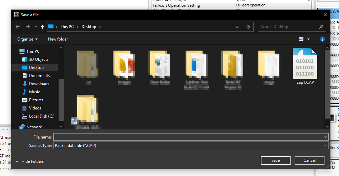Click the file list vertical scrollbar
Image resolution: width=339 pixels, height=176 pixels.
point(327,84)
